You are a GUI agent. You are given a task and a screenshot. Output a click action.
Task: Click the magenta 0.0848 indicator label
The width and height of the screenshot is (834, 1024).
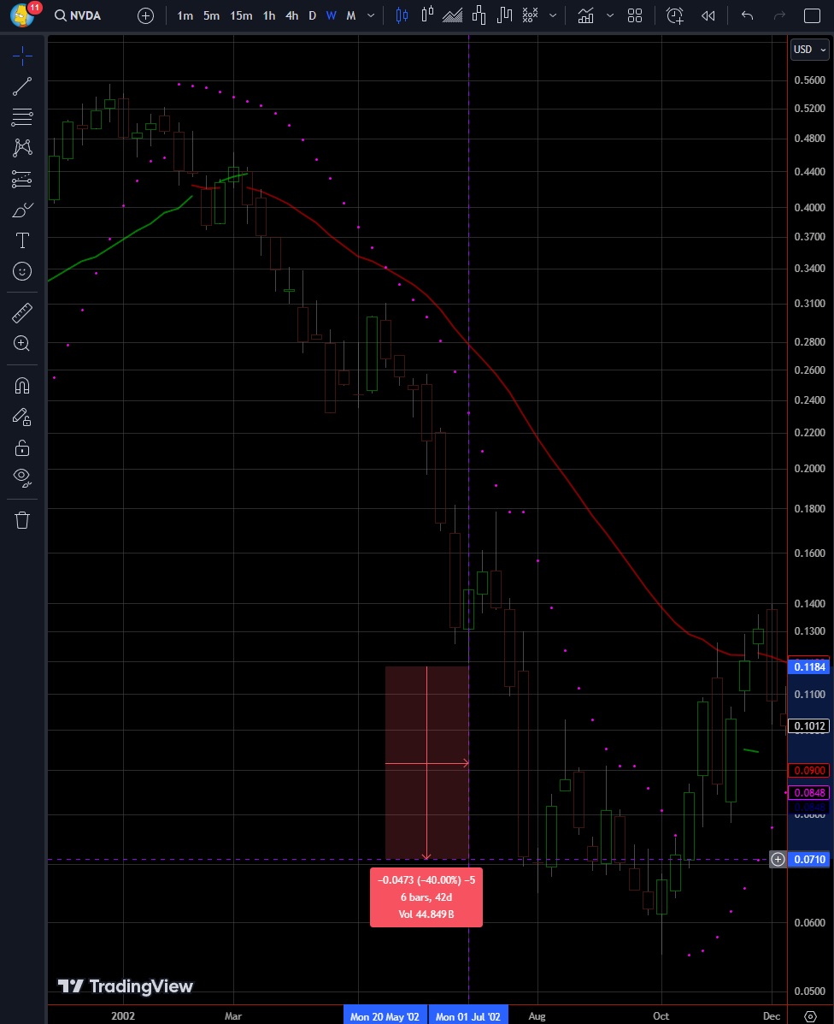tap(809, 793)
